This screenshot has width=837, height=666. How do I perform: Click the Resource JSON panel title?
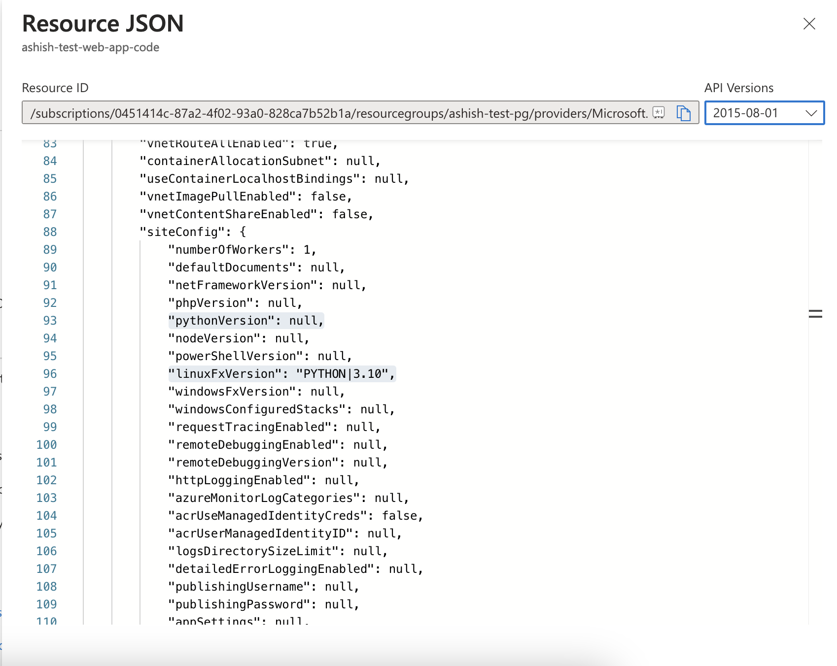[103, 23]
